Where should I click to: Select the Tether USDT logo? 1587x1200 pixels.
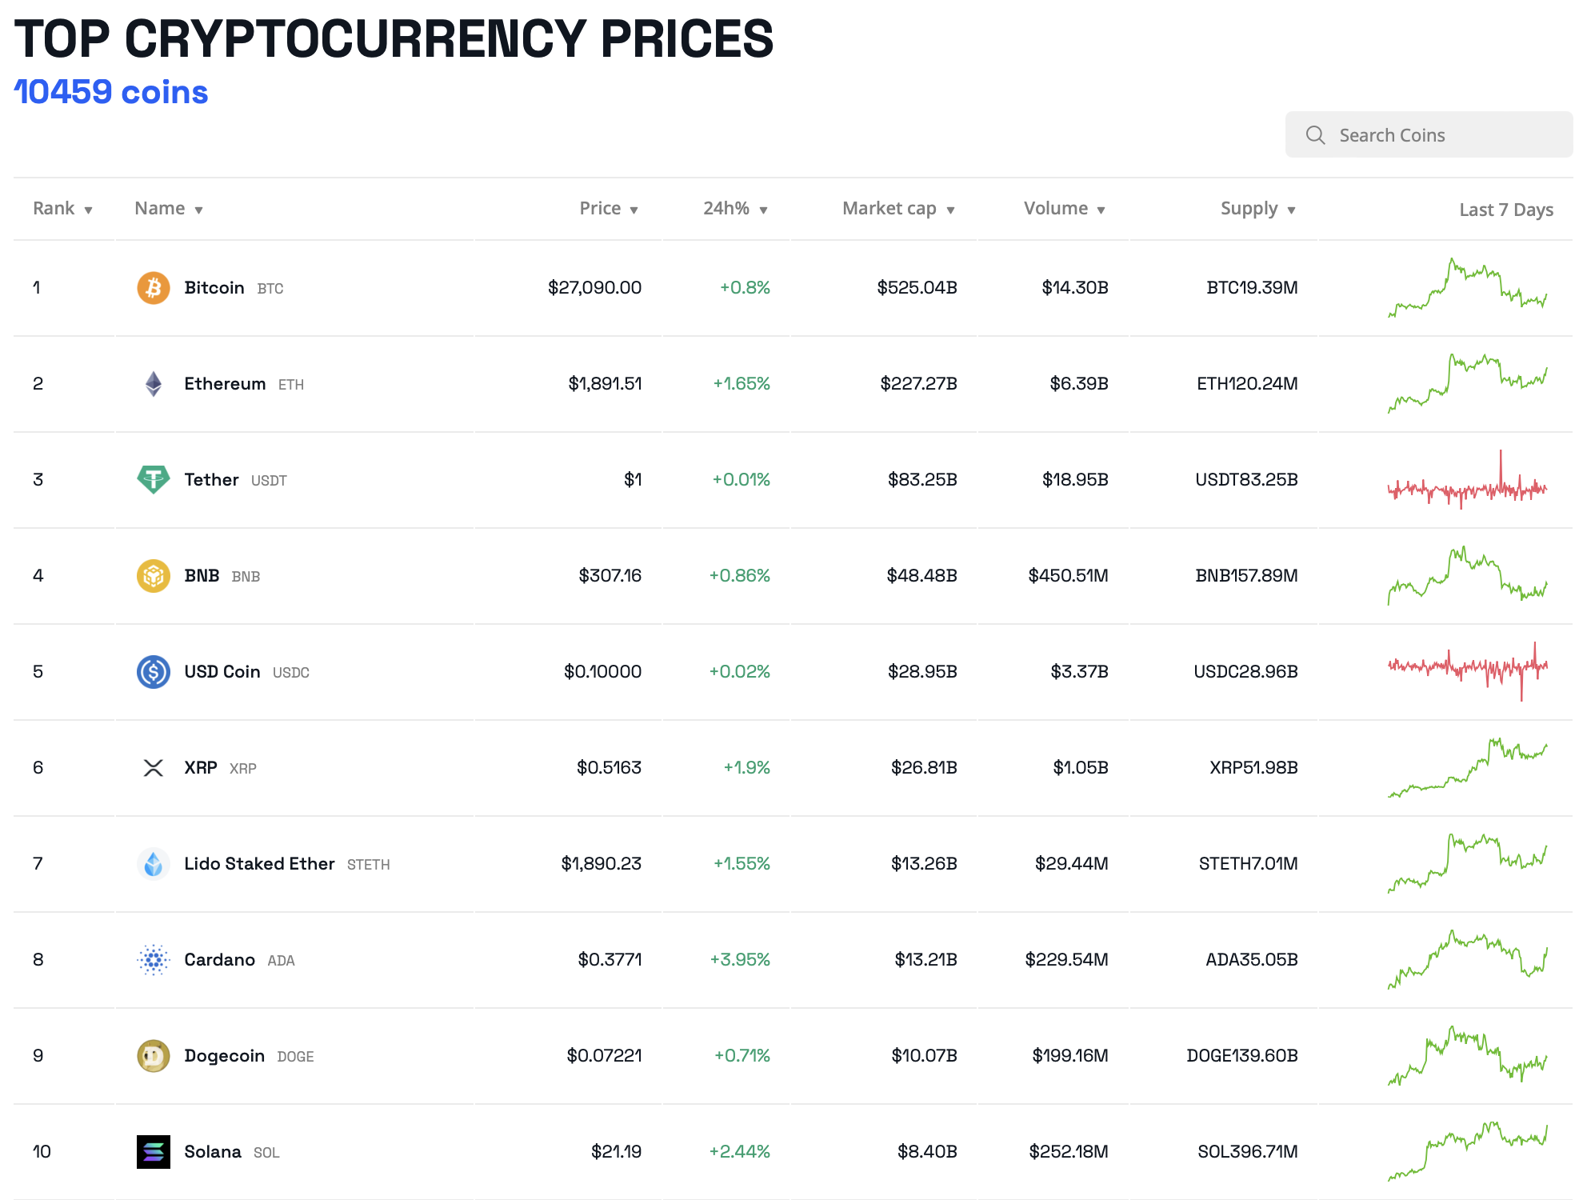[x=154, y=479]
